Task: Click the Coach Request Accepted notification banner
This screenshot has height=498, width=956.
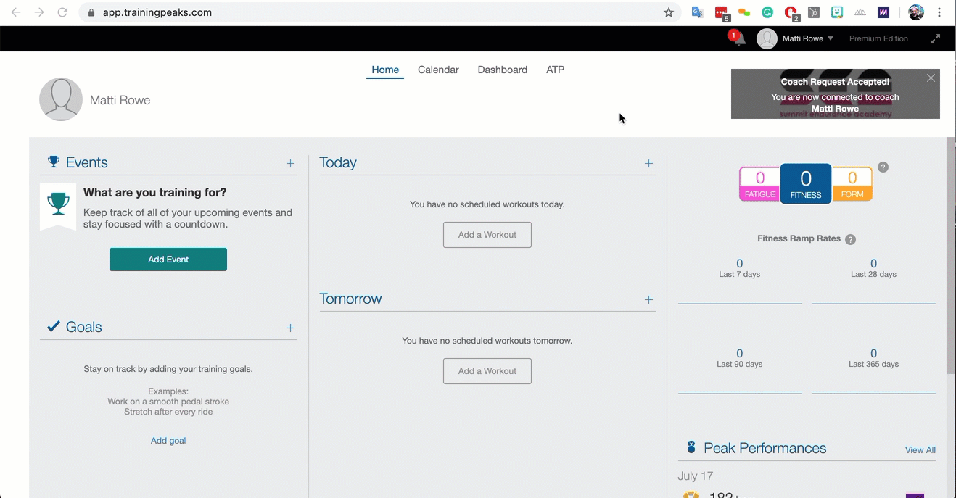Action: (x=835, y=94)
